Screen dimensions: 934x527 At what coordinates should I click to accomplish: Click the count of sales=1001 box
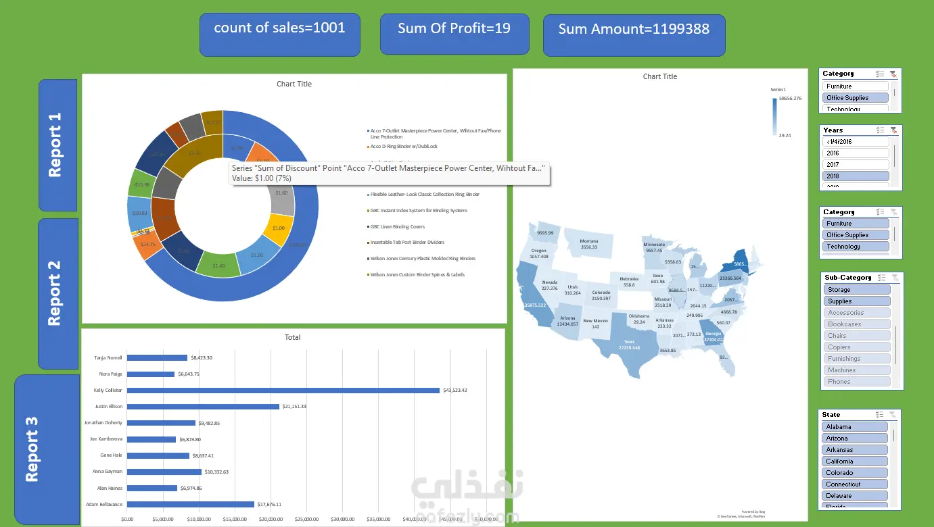click(x=279, y=34)
